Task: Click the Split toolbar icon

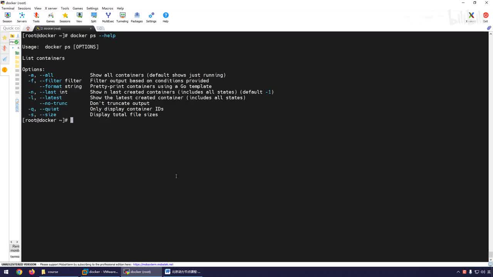Action: tap(94, 17)
